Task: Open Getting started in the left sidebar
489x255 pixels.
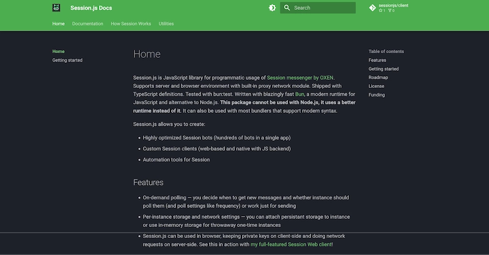Action: pyautogui.click(x=67, y=60)
